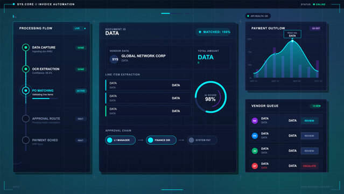Click the DOCUMENT ID value
This screenshot has width=344, height=194.
(x=112, y=33)
